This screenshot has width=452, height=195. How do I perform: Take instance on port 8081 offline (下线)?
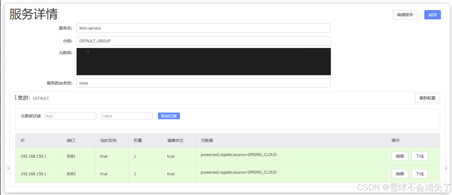[420, 156]
